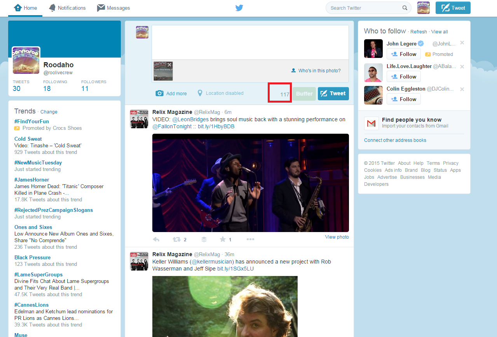Open the #NewMusicTuesday trend

click(x=38, y=162)
